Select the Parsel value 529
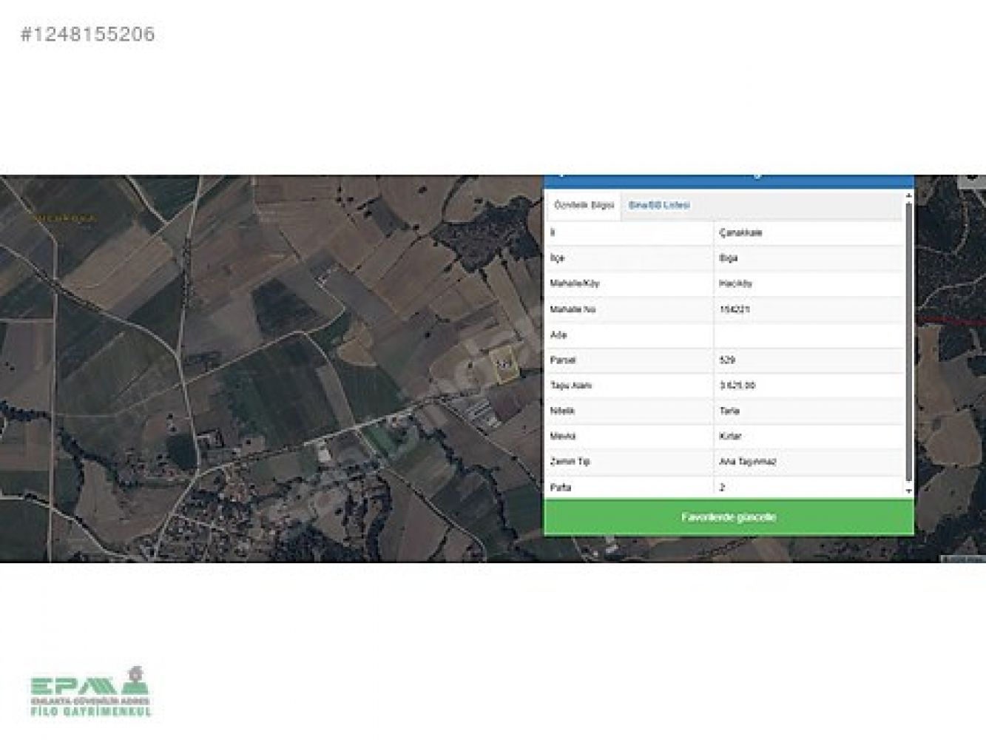 pos(727,360)
